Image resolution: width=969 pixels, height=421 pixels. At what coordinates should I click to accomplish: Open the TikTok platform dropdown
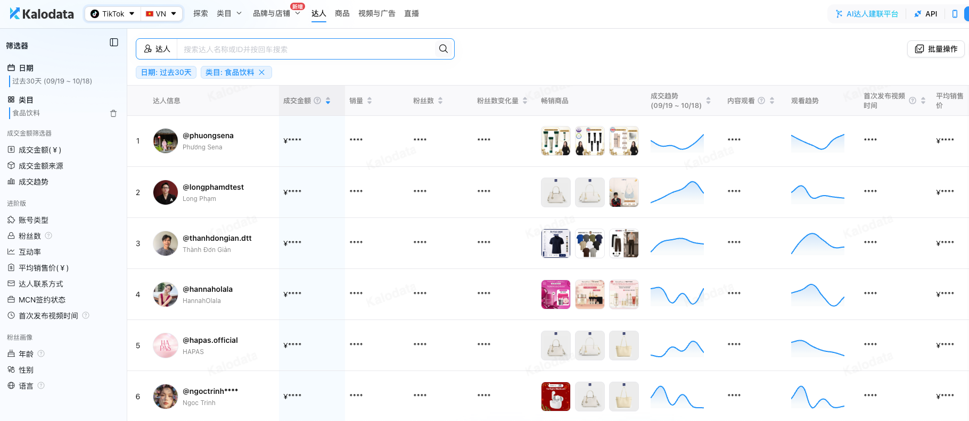click(113, 14)
